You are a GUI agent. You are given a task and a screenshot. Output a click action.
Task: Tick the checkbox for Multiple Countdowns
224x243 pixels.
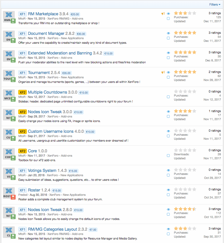pyautogui.click(x=168, y=97)
